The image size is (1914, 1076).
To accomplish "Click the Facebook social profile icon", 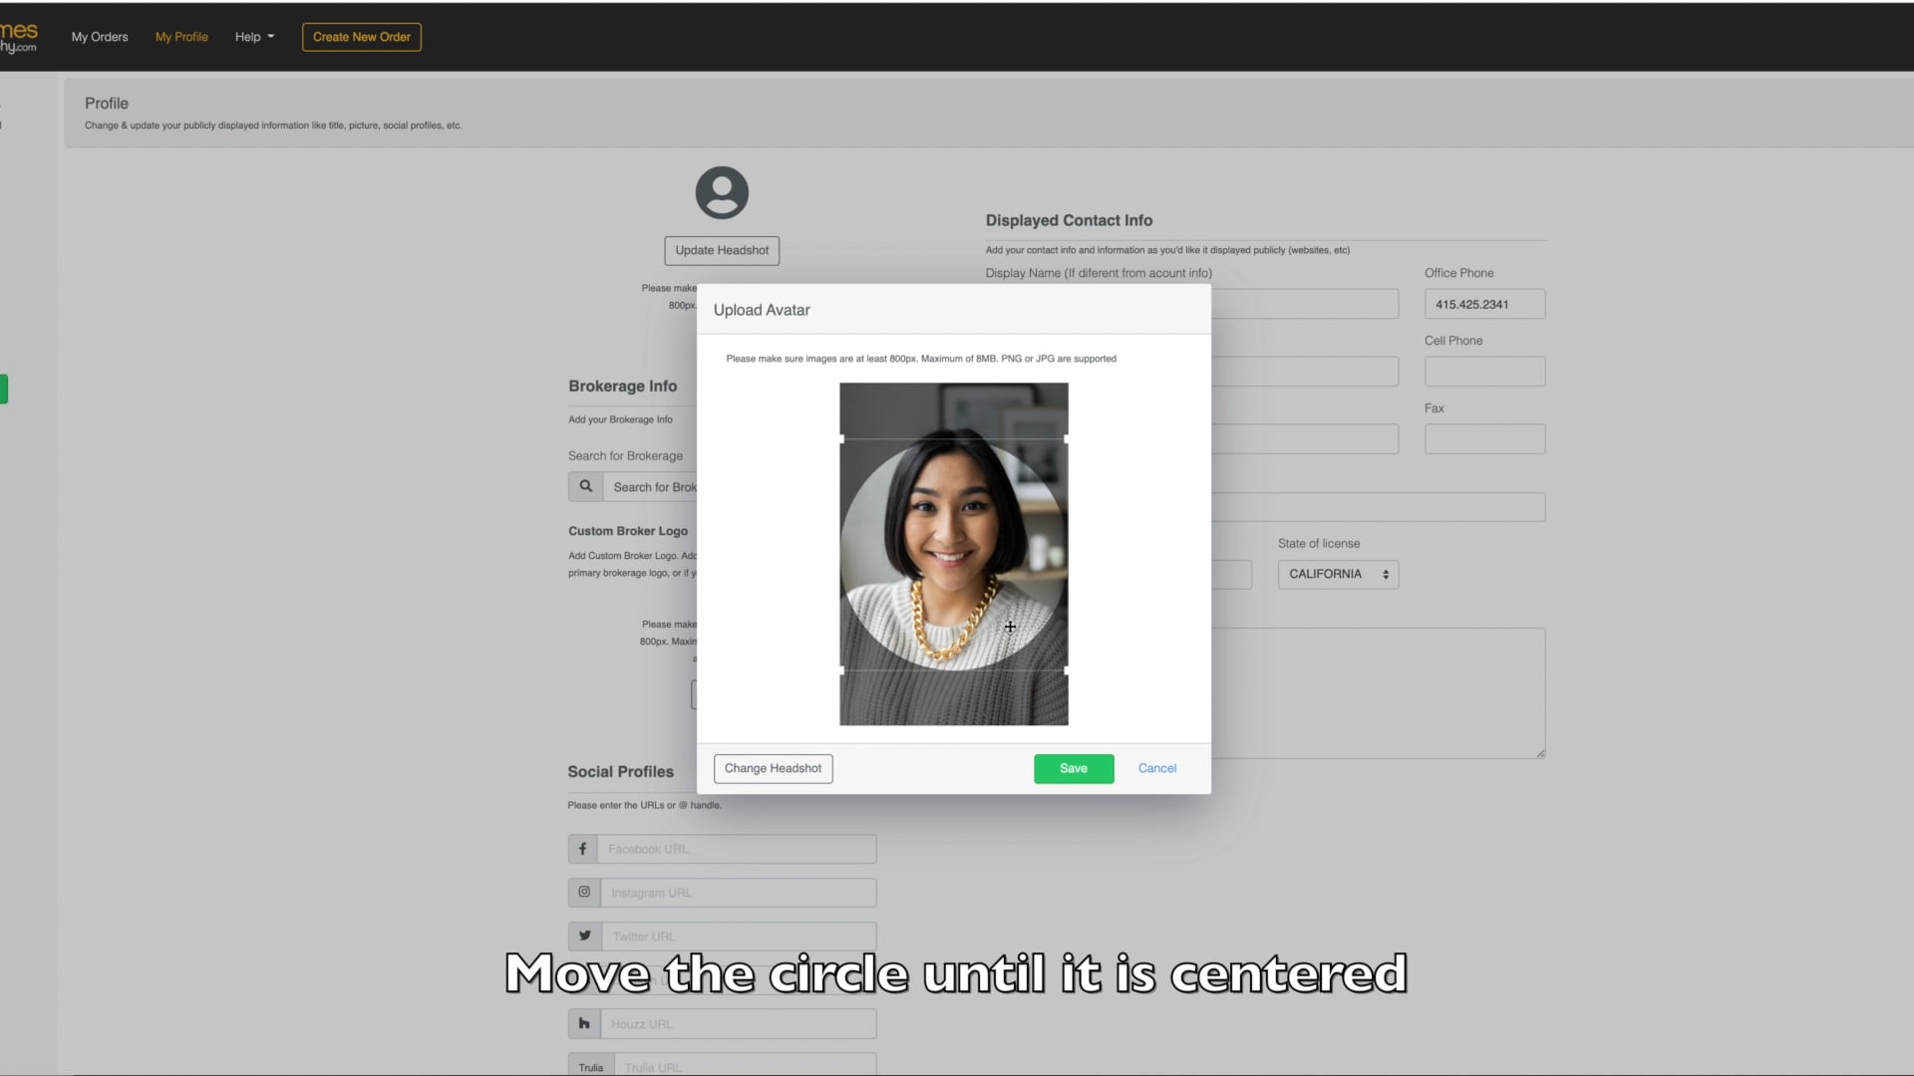I will (x=583, y=849).
